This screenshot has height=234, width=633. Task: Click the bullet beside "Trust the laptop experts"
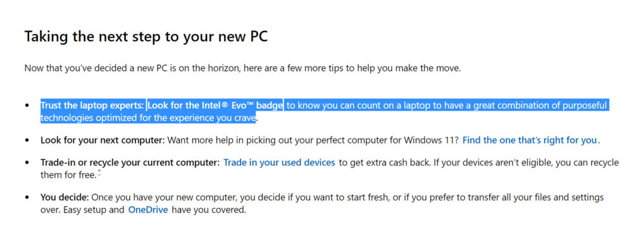27,106
